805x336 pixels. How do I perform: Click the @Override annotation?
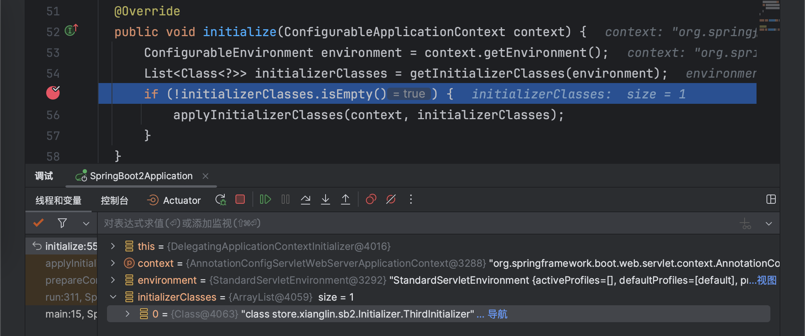tap(147, 11)
